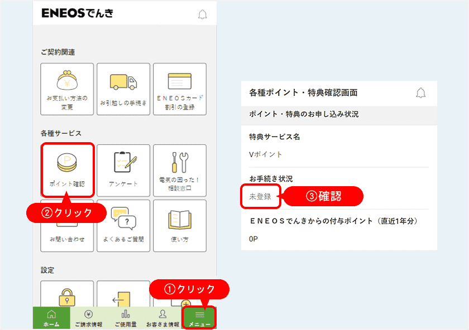This screenshot has width=469, height=330.
Task: Open the notification bell in ENEOSでんき header
Action: click(x=203, y=14)
